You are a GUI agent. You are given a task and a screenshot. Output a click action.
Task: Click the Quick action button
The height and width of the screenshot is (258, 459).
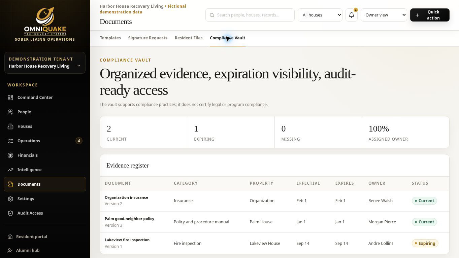430,15
